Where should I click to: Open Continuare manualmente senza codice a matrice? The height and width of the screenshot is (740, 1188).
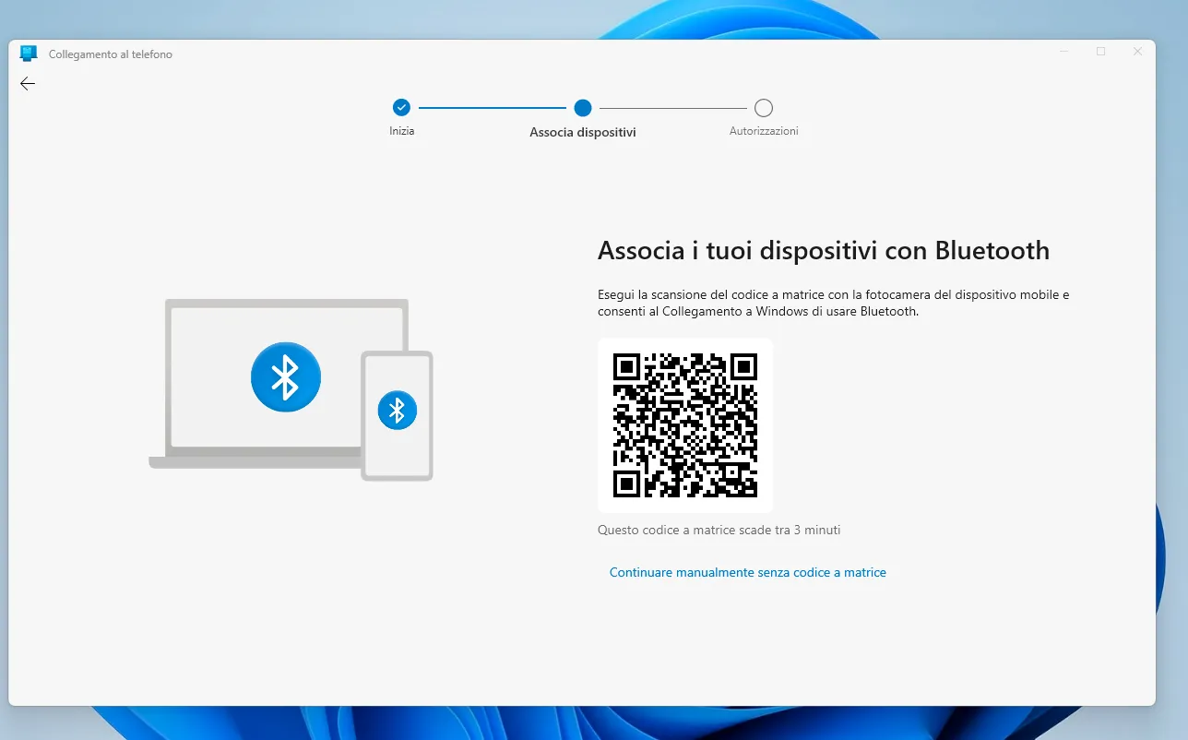tap(747, 572)
